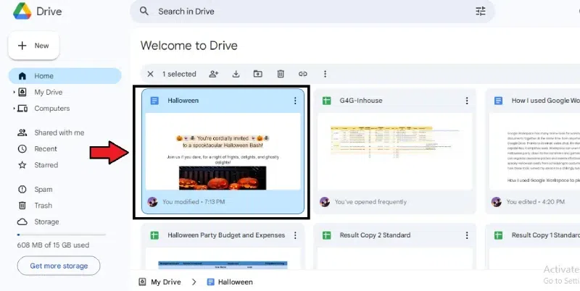580x291 pixels.
Task: Expand the My Drive tree arrow
Action: 14,93
